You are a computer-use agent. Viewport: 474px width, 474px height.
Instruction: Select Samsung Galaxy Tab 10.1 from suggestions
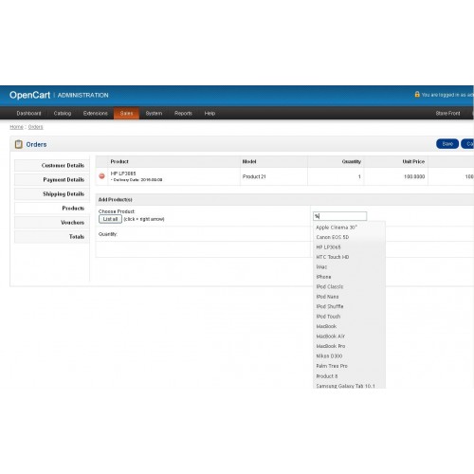click(x=349, y=385)
